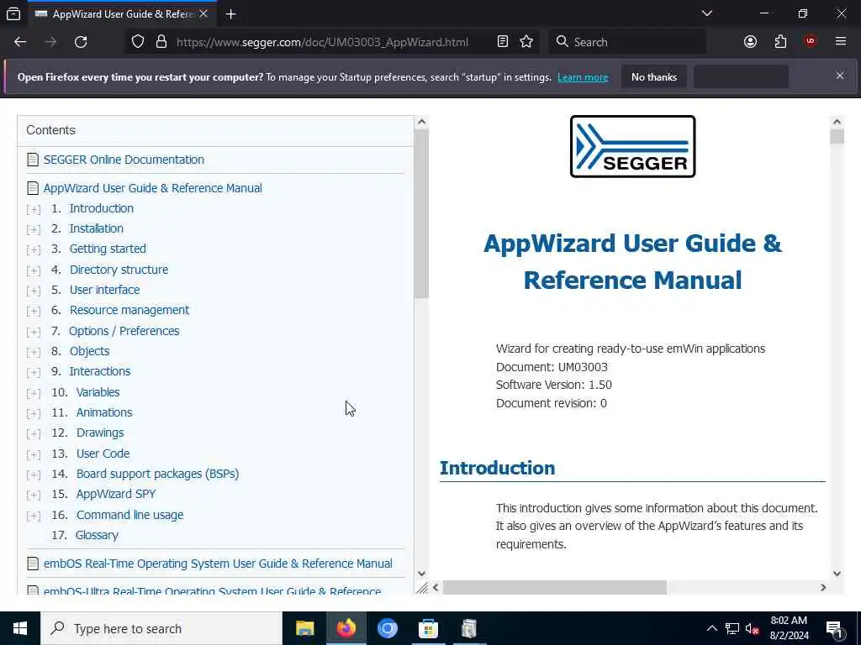Open the User interface contents link
Image resolution: width=861 pixels, height=645 pixels.
coord(104,290)
